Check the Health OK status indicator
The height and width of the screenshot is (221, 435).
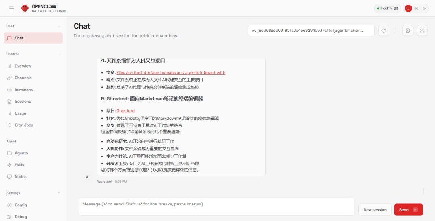(x=387, y=8)
